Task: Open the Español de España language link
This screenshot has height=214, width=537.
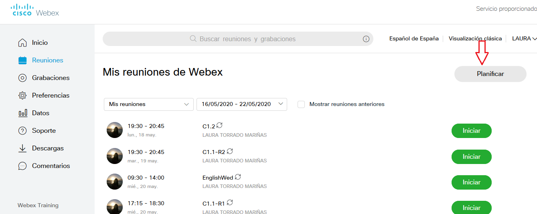Action: click(413, 39)
